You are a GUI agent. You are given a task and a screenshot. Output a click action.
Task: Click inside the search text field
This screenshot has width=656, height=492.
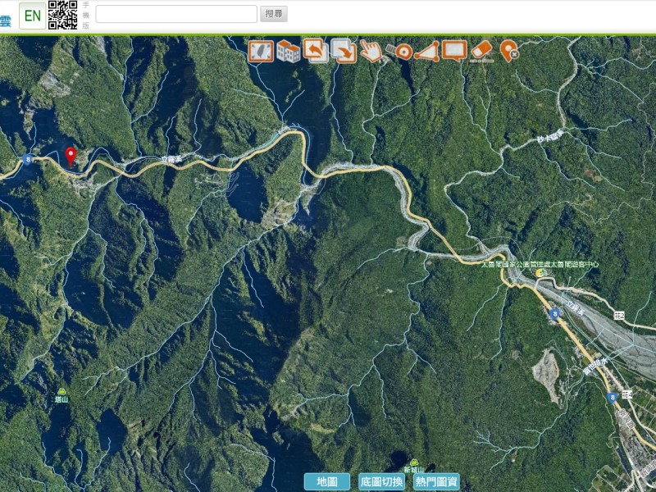click(x=176, y=14)
